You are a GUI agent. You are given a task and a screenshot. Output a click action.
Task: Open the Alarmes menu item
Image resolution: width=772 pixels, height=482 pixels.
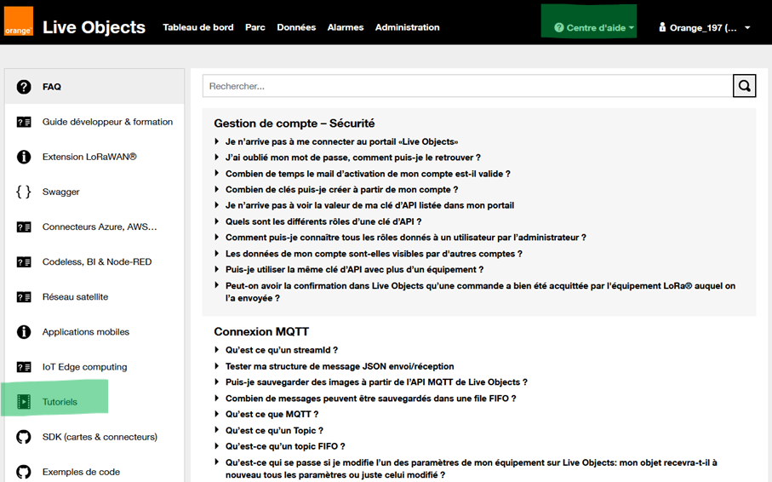coord(346,27)
